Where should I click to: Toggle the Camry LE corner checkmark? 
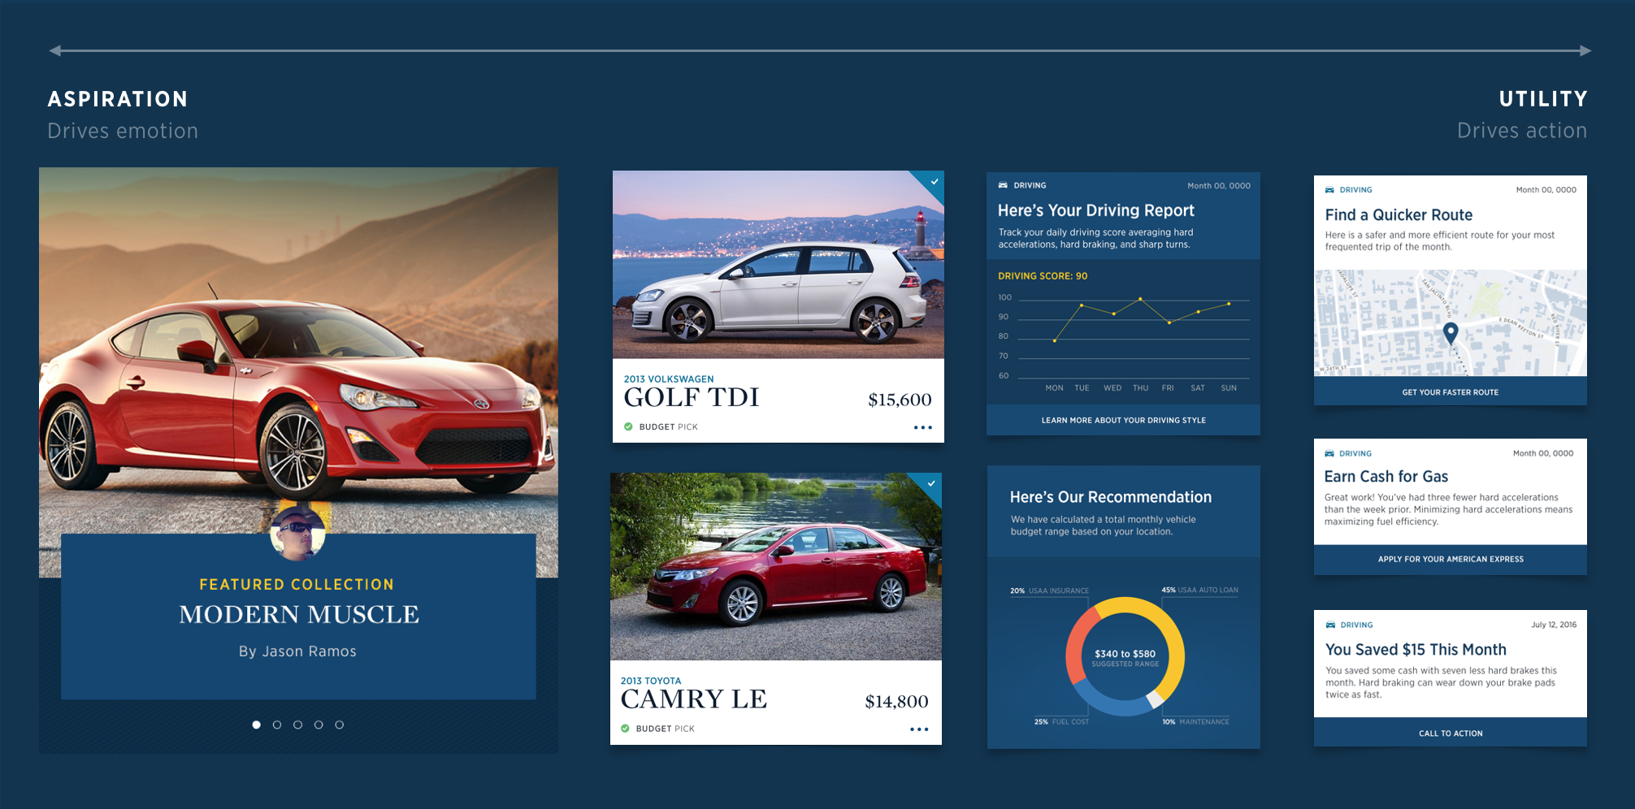click(x=931, y=483)
